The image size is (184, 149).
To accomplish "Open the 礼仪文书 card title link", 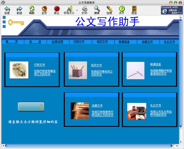I will coord(156,105).
